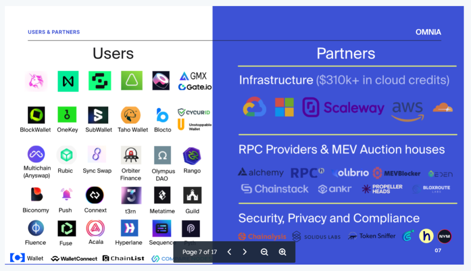This screenshot has height=271, width=471.
Task: Click the Push bell icon
Action: pos(66,195)
